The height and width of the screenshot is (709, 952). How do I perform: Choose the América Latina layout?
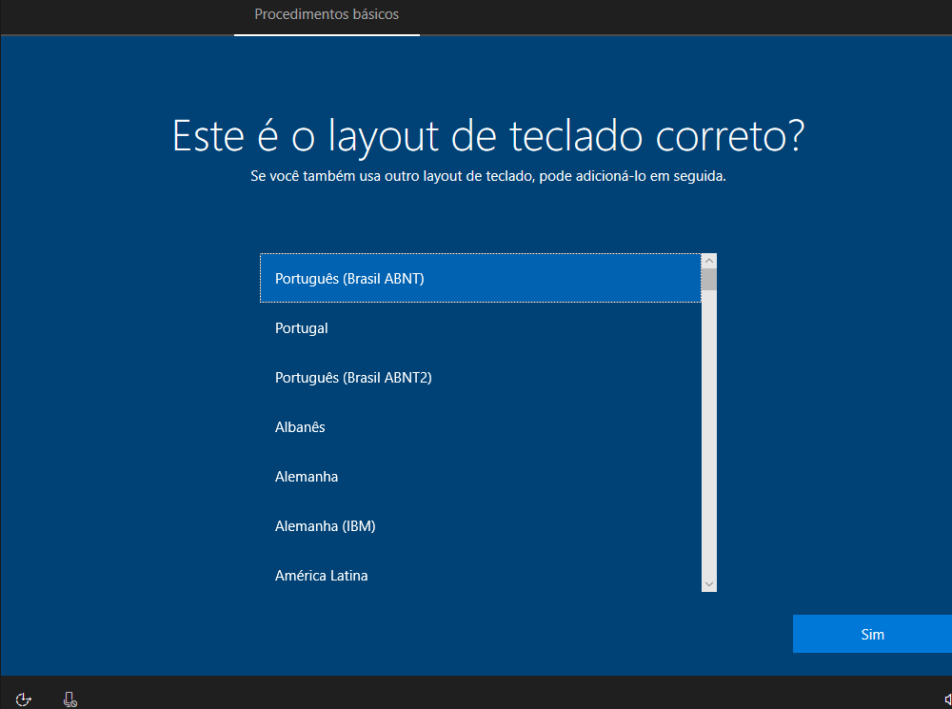[x=480, y=575]
